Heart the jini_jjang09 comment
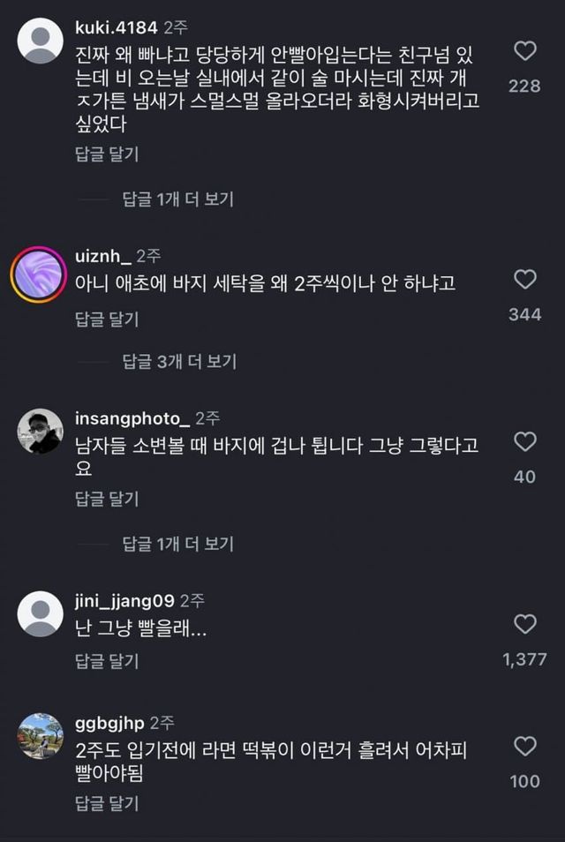The image size is (565, 842). (525, 625)
